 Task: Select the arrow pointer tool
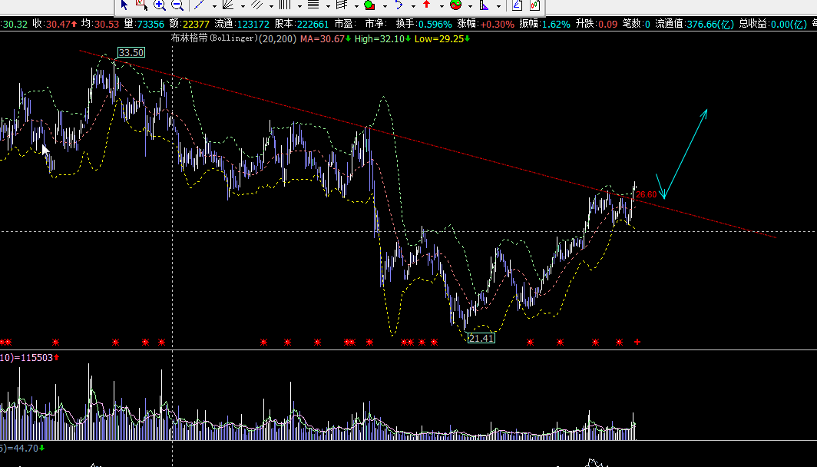pos(124,5)
